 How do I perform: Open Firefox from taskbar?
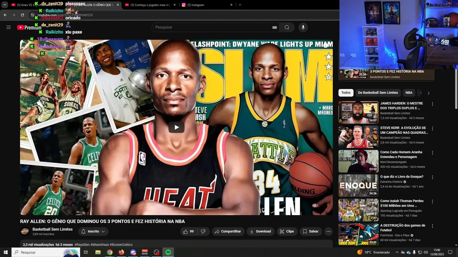tap(121, 252)
